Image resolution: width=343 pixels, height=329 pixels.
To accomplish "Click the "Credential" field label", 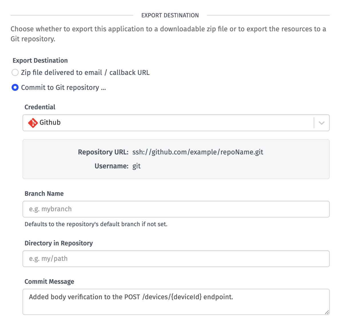I will tap(40, 107).
